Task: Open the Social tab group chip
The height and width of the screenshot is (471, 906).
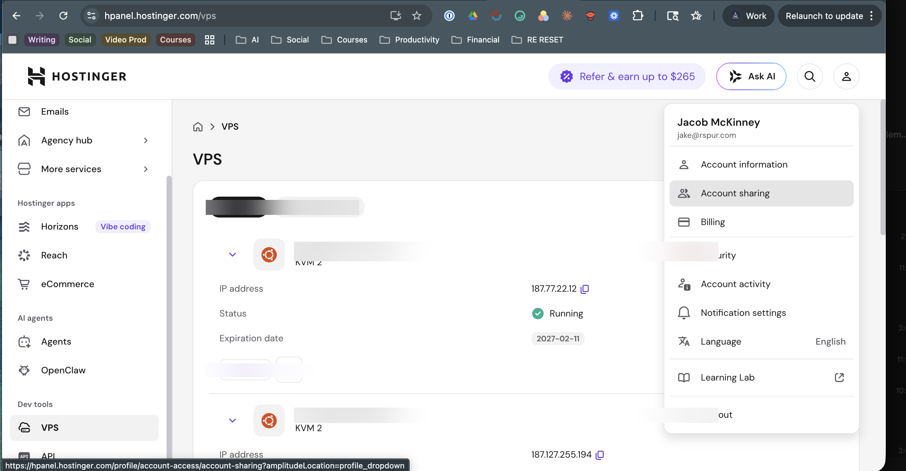Action: pyautogui.click(x=80, y=40)
